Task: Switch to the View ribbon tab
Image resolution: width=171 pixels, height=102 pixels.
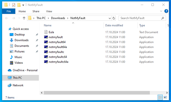Action: coord(49,11)
